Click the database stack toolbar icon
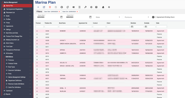This screenshot has width=185, height=98. click(96, 7)
